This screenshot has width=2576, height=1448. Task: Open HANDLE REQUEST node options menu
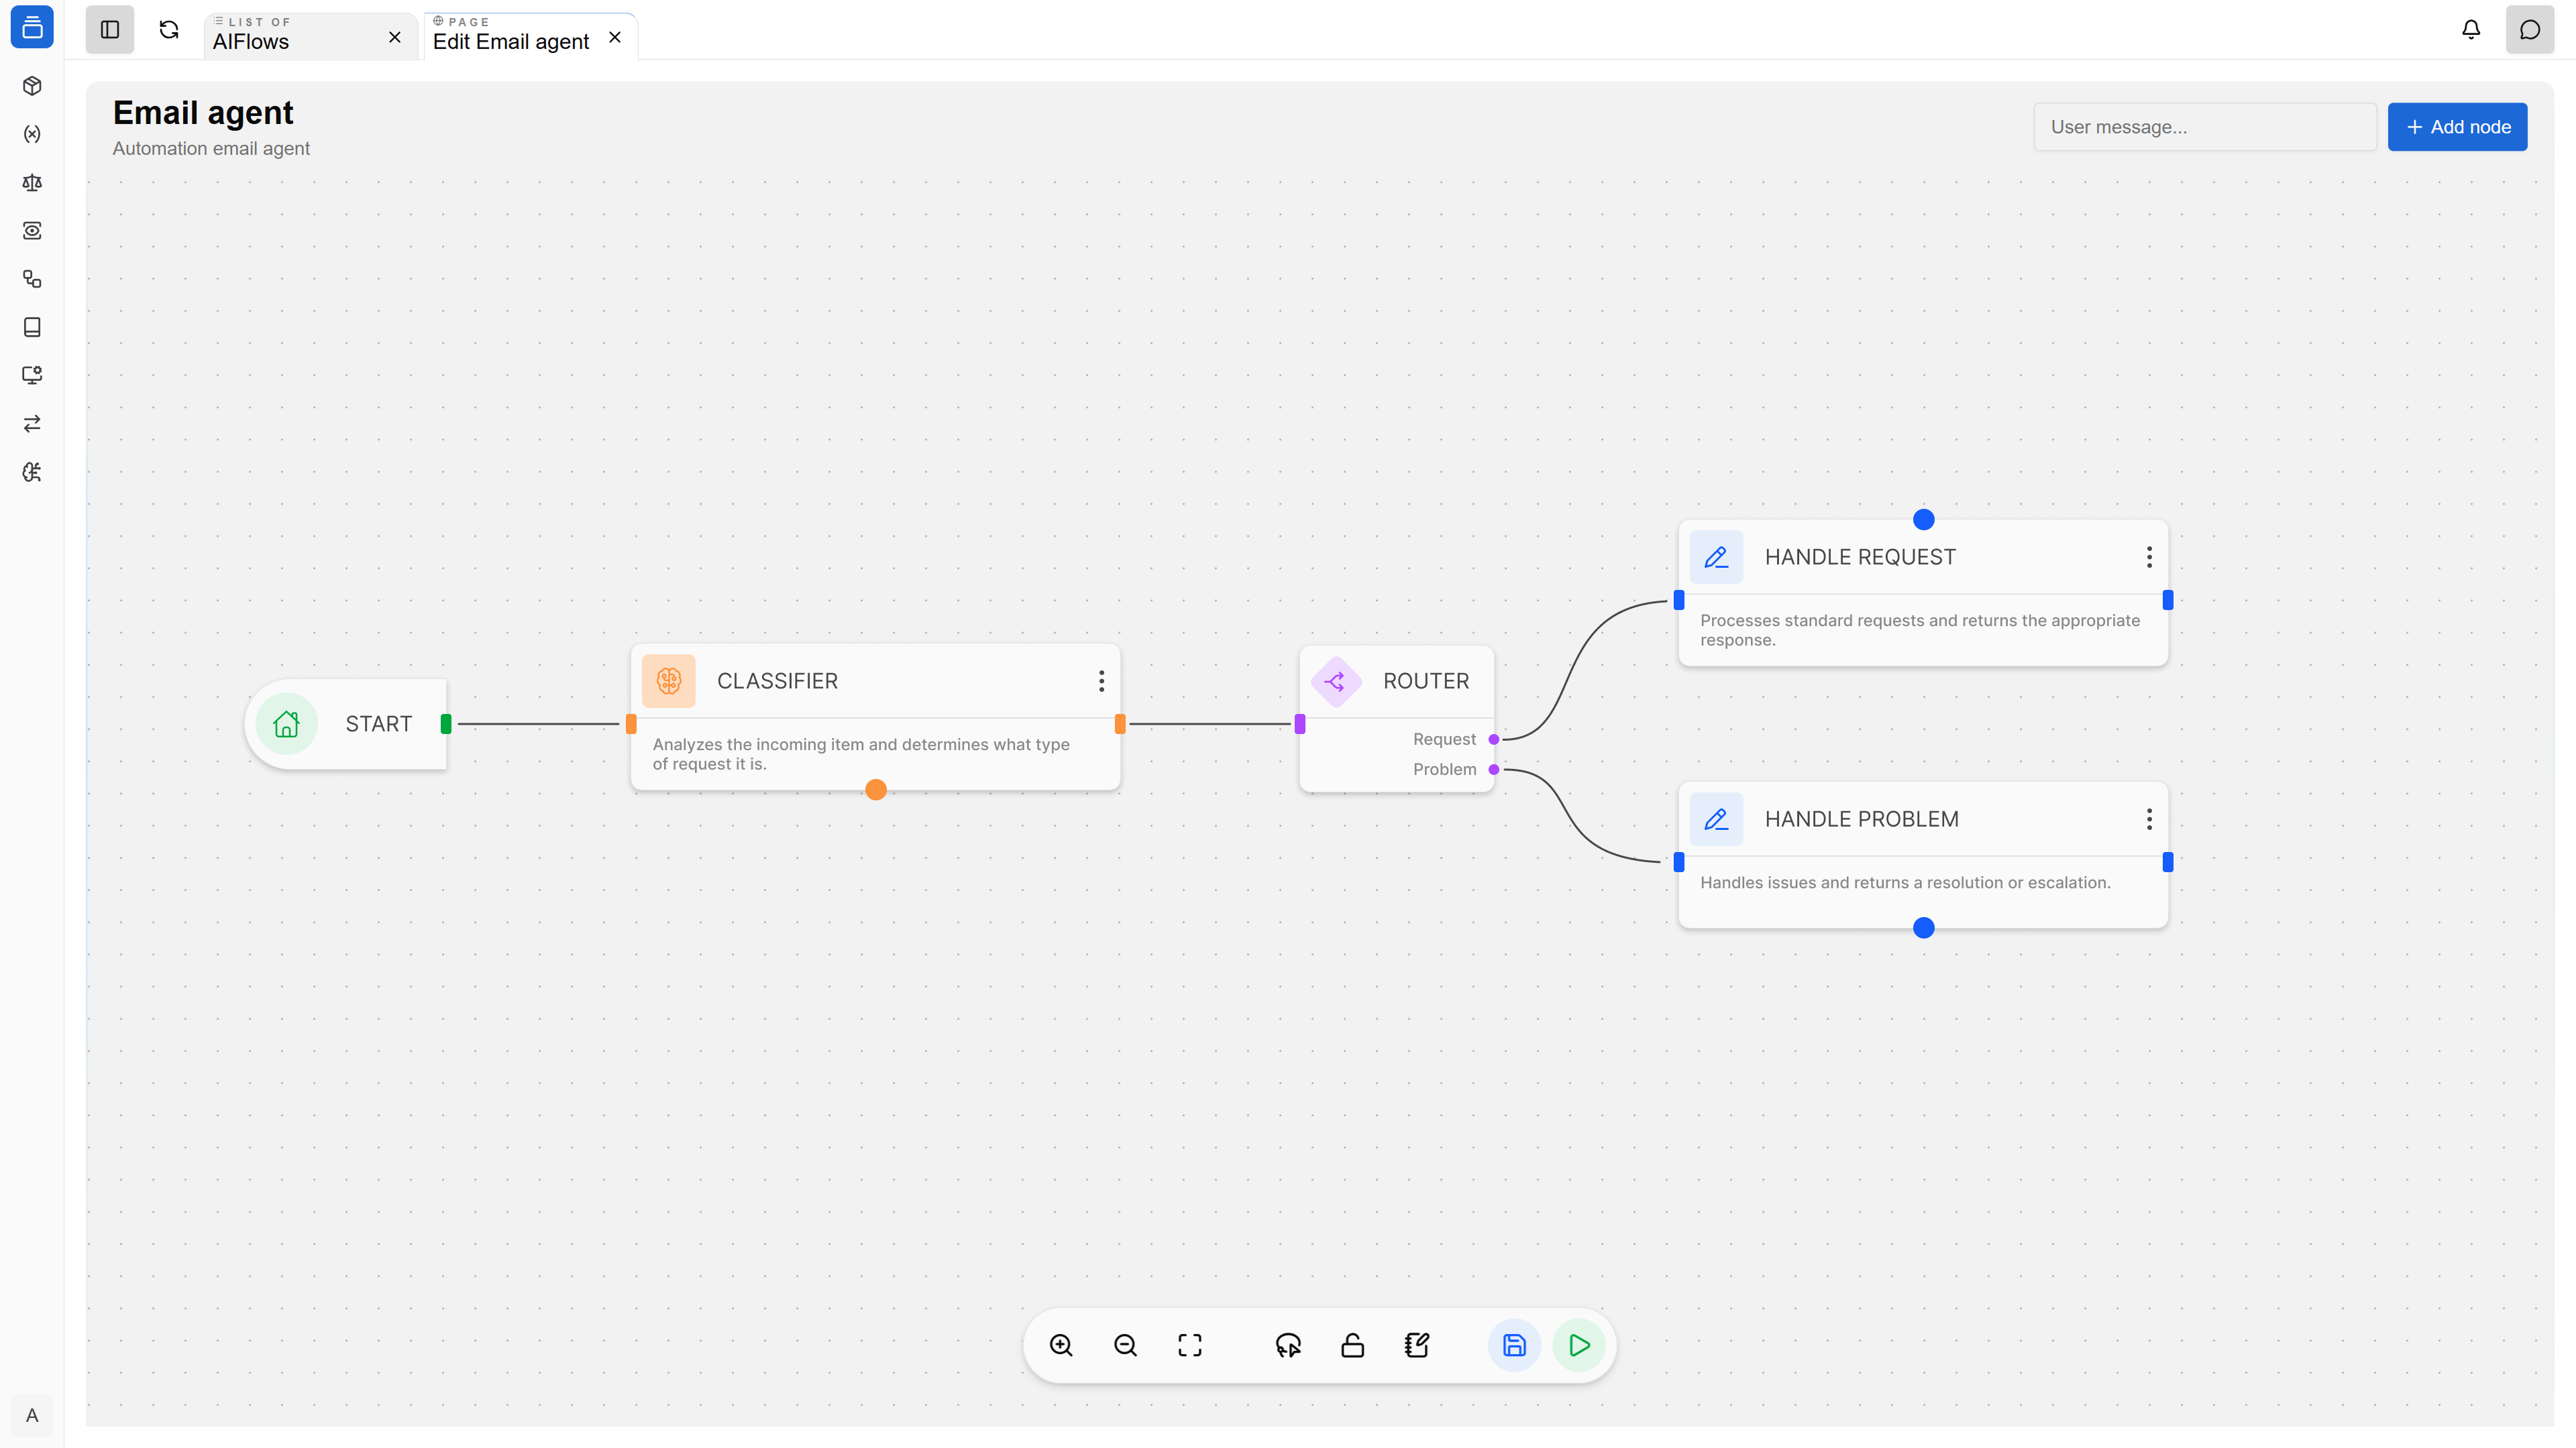click(x=2149, y=556)
